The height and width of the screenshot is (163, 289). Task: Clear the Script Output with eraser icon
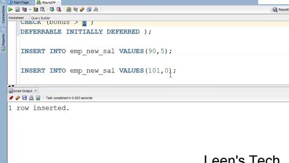pyautogui.click(x=18, y=98)
